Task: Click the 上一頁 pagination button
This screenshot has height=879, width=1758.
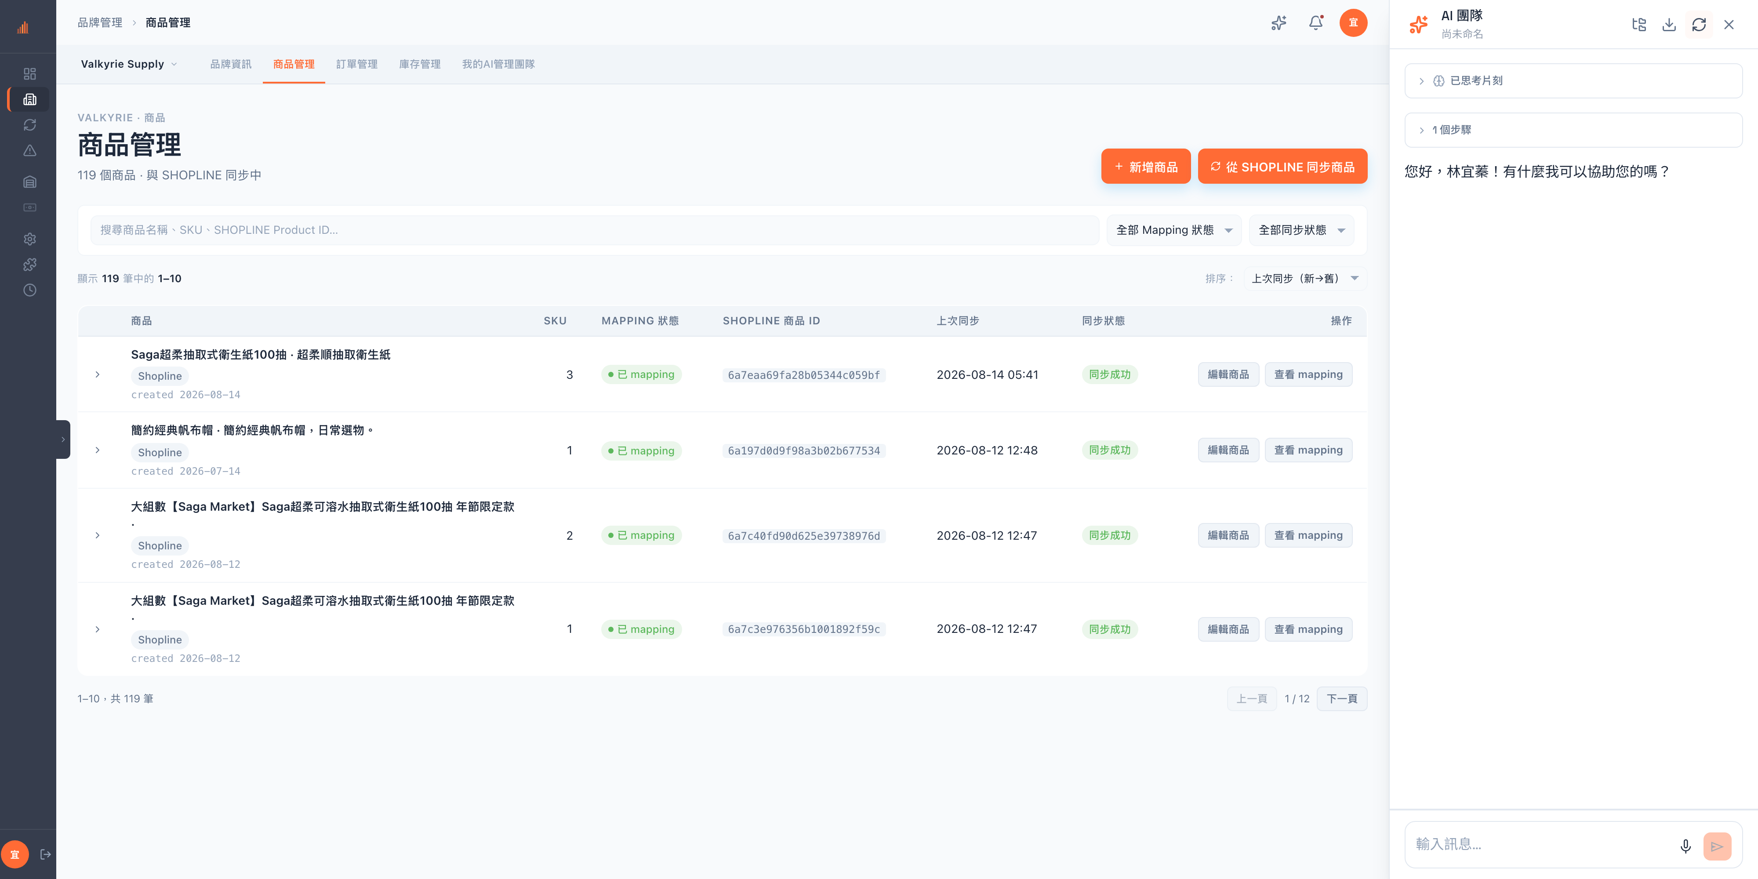Action: coord(1252,699)
